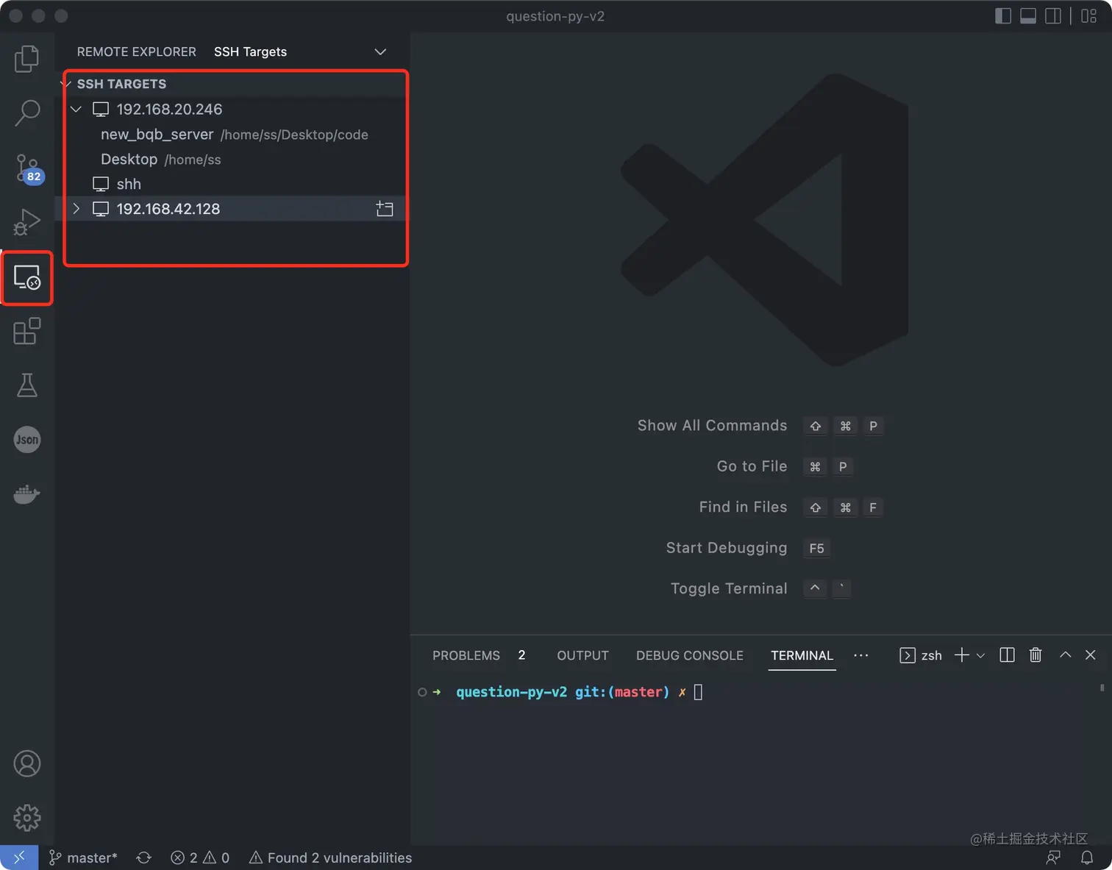
Task: Expand the 192.168.42.128 host
Action: tap(76, 209)
